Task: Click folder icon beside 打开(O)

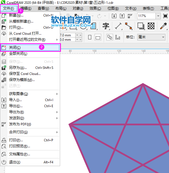Action: [4, 28]
